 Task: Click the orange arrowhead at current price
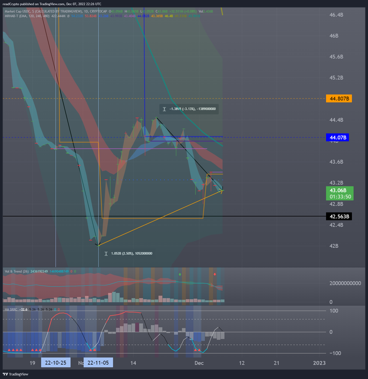(x=221, y=191)
